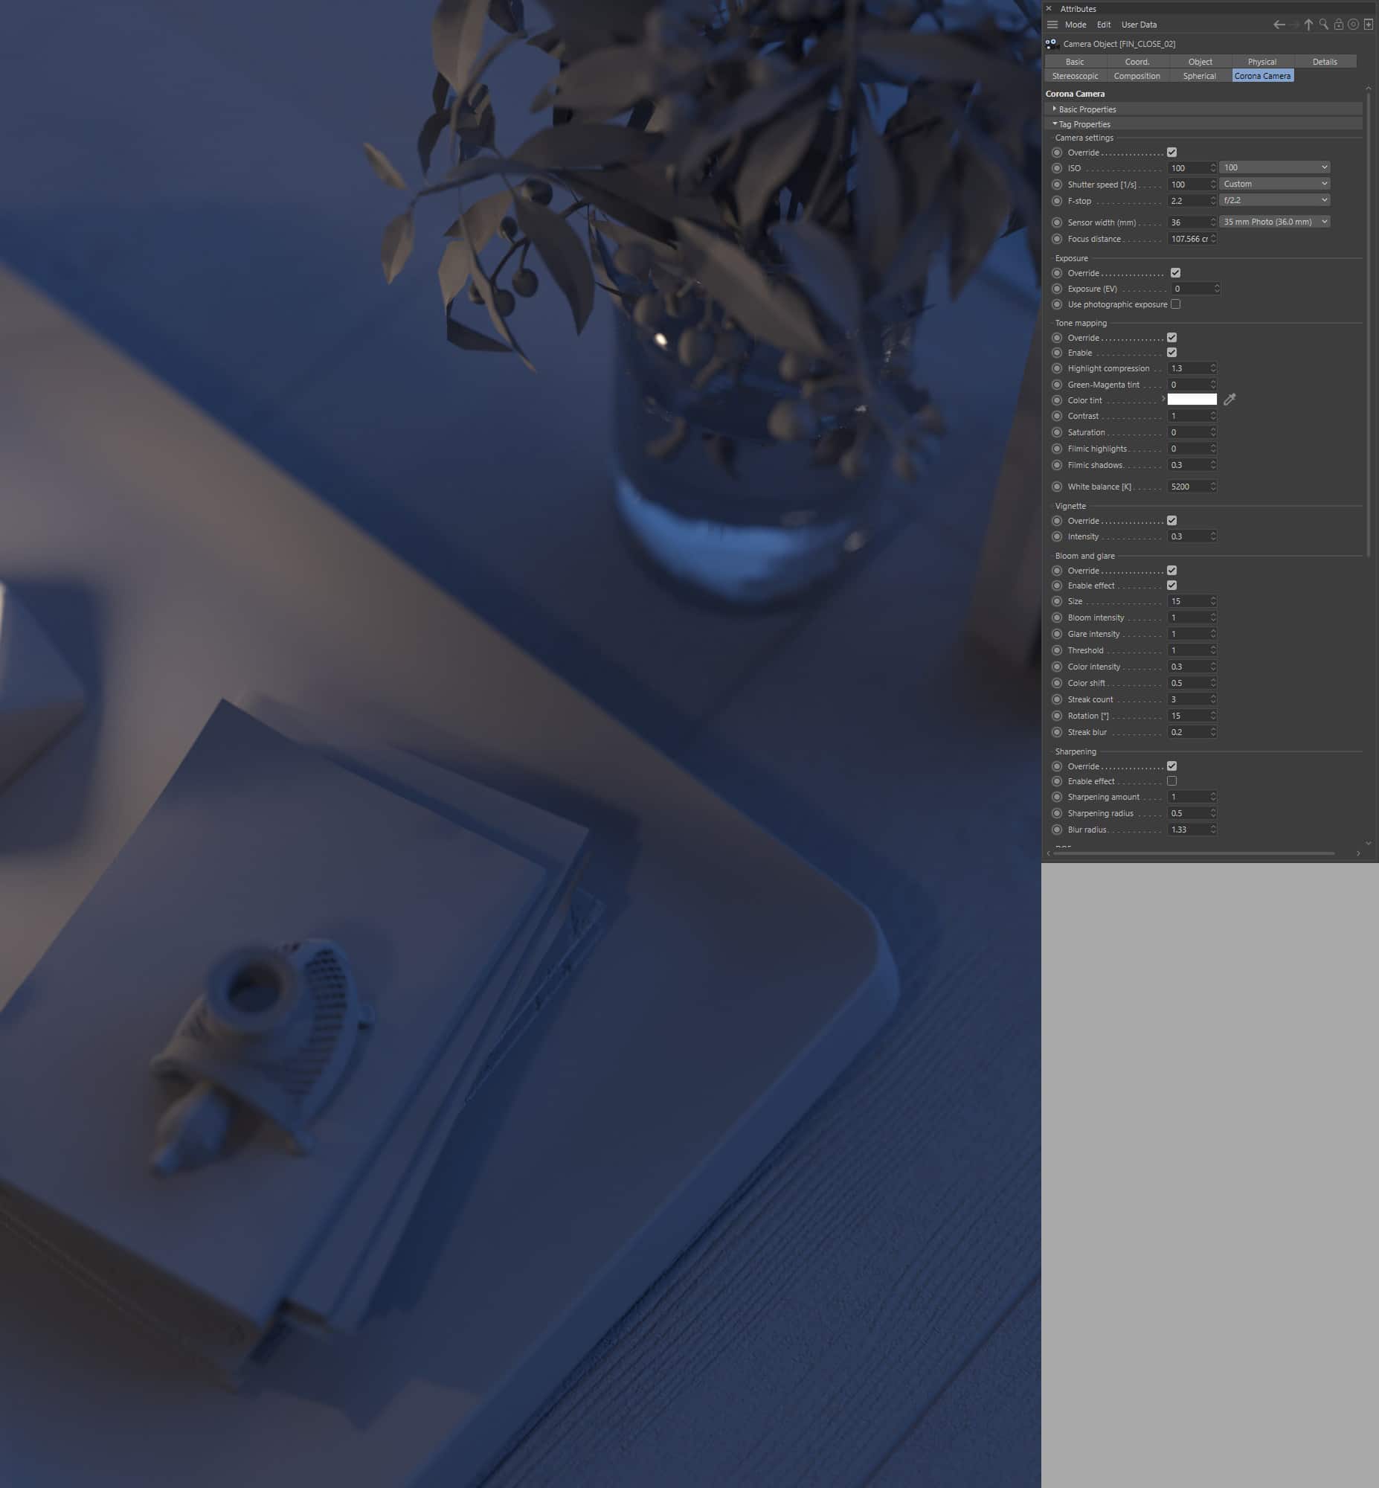The height and width of the screenshot is (1488, 1379).
Task: Open the ISO preset dropdown showing 100
Action: [x=1275, y=168]
